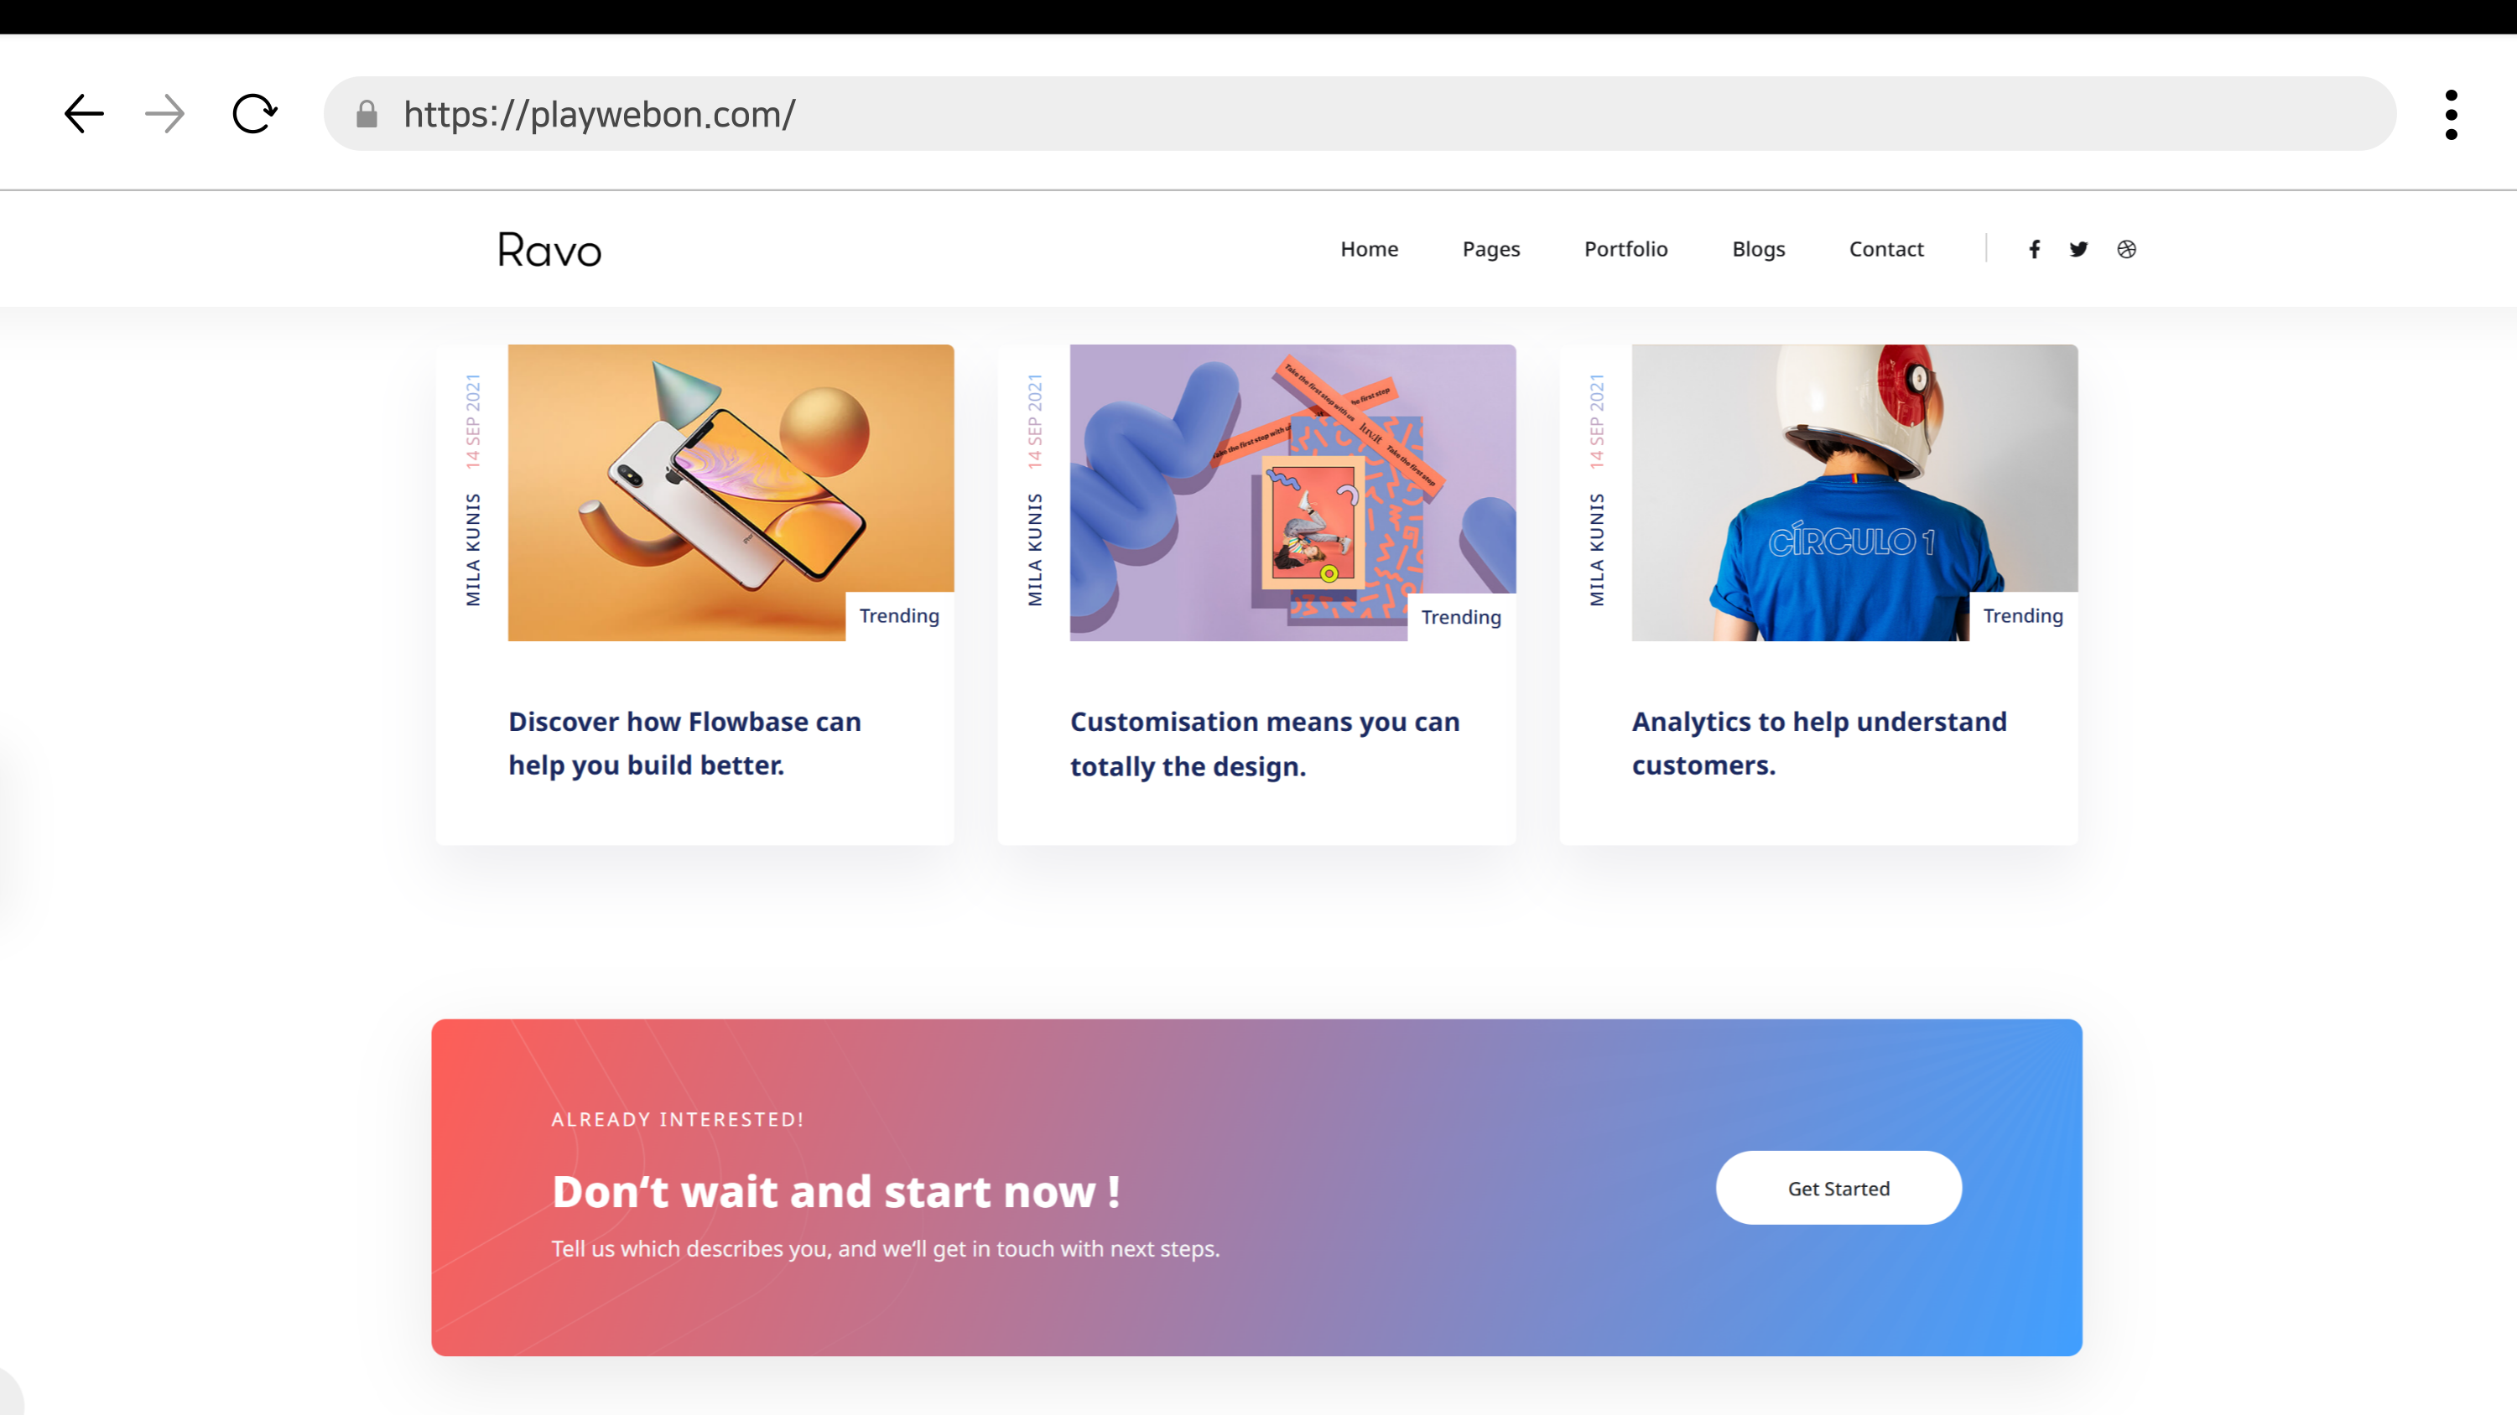Go to the Home menu item
Viewport: 2517px width, 1415px height.
tap(1369, 249)
